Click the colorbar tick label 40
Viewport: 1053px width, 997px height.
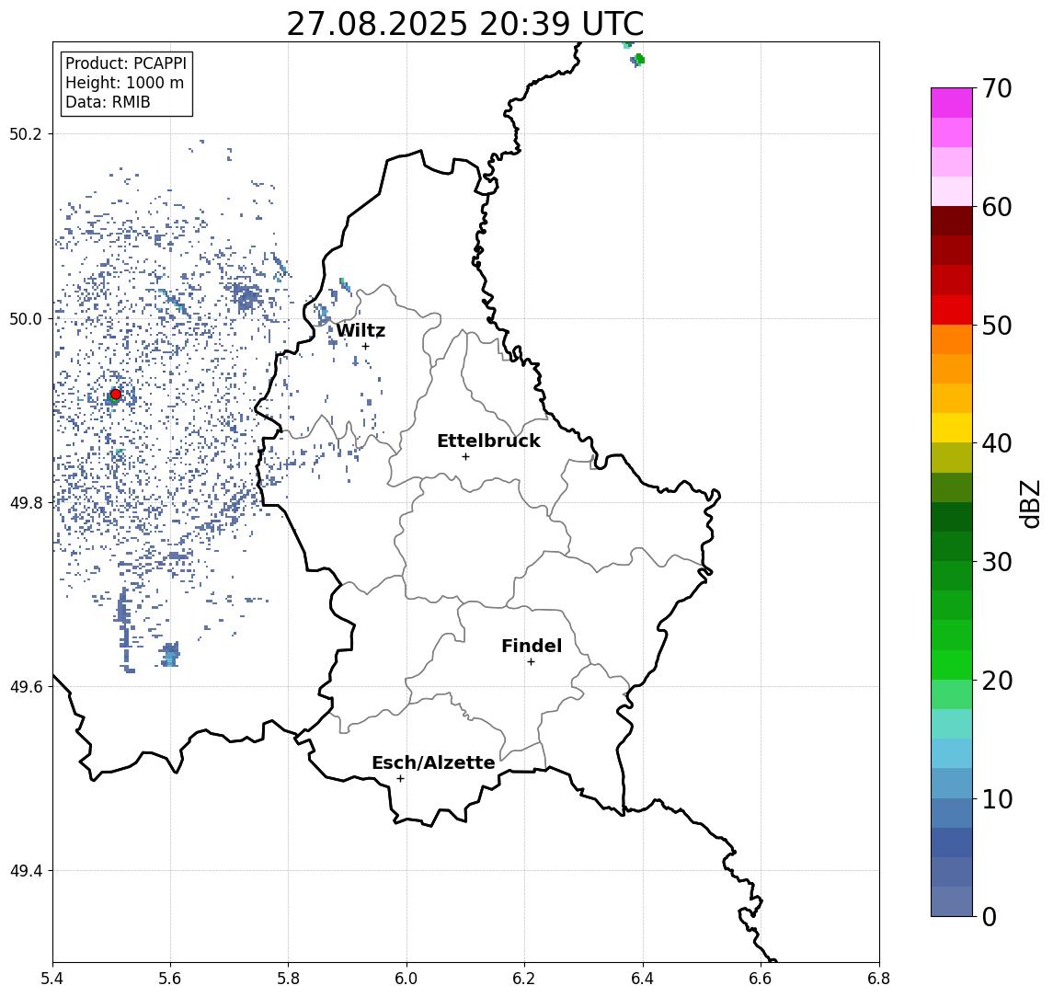pos(997,443)
